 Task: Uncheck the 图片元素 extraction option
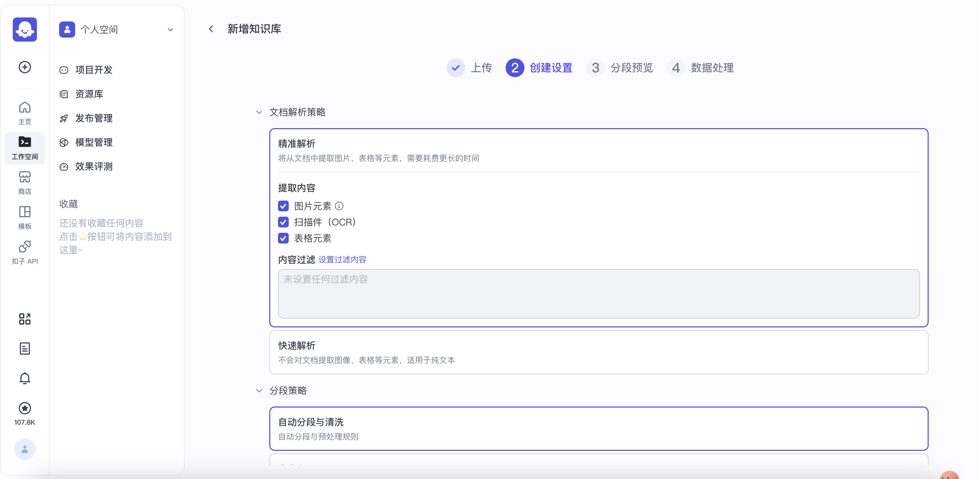283,206
